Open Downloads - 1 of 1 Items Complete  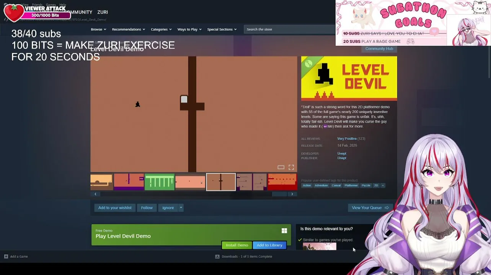247,257
